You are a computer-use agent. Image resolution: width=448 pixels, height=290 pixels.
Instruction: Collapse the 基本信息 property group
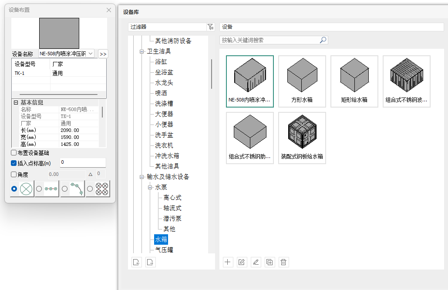pos(16,103)
